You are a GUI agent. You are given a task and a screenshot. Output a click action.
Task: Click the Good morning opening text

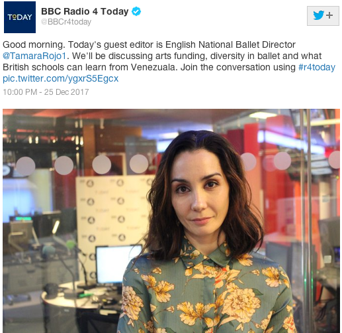click(x=34, y=44)
